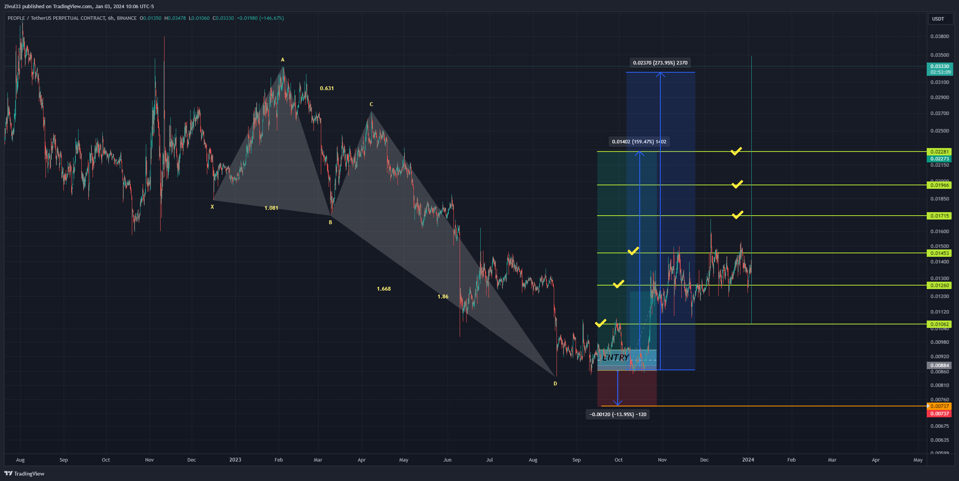The width and height of the screenshot is (959, 481).
Task: Select the 0.01966 target price label
Action: pos(939,185)
